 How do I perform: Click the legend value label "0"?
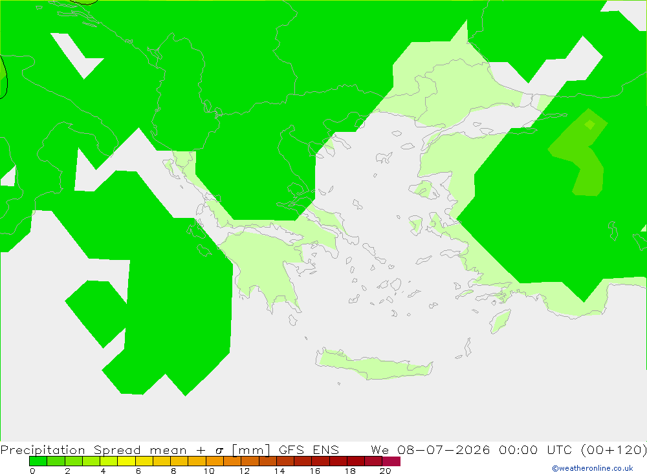point(32,471)
